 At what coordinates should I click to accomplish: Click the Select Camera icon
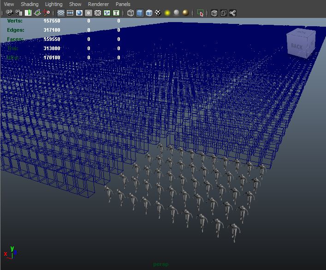(9, 13)
